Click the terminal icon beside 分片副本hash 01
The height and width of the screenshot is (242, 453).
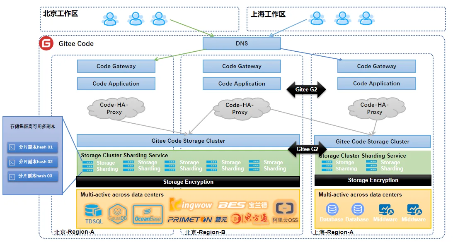point(12,147)
